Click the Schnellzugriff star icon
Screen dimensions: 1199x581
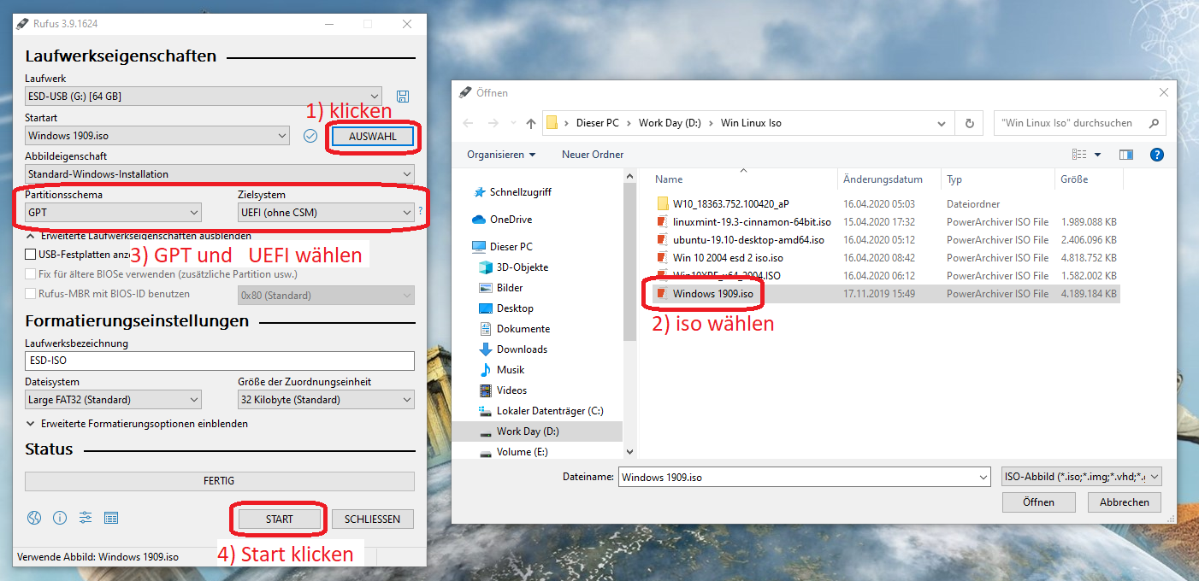[479, 192]
